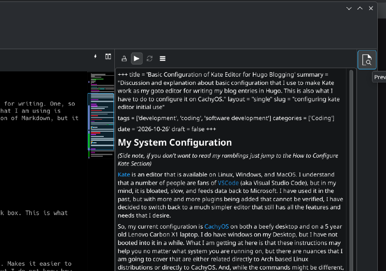Viewport: 386px width, 271px height.
Task: Click the 'k box. This is what' editor line
Action: pos(34,213)
